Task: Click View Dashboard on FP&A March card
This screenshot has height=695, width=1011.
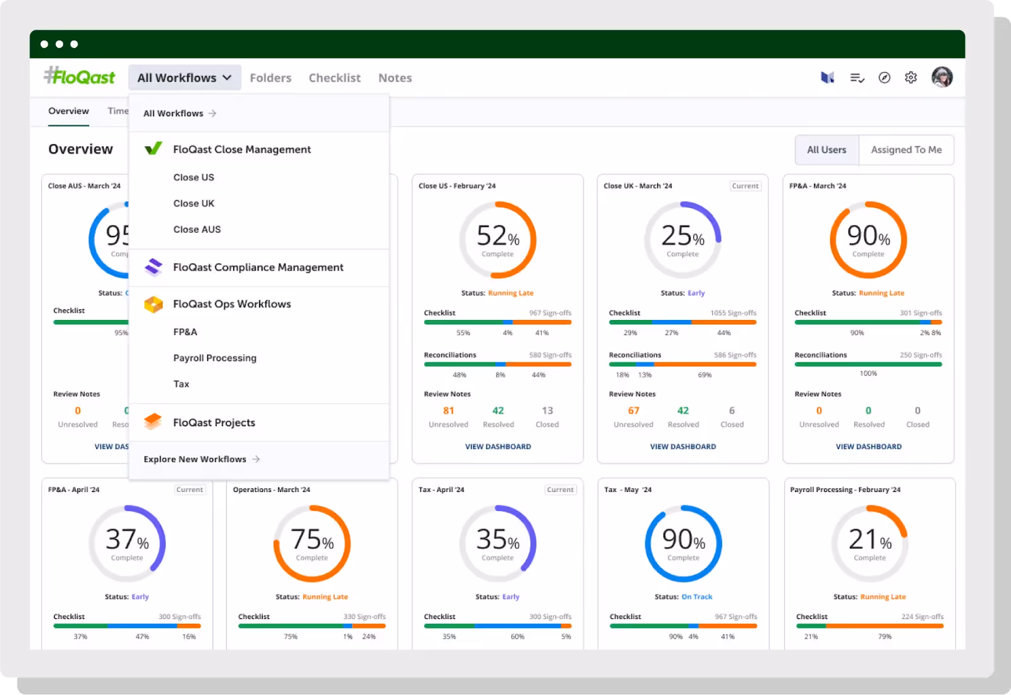Action: point(868,446)
